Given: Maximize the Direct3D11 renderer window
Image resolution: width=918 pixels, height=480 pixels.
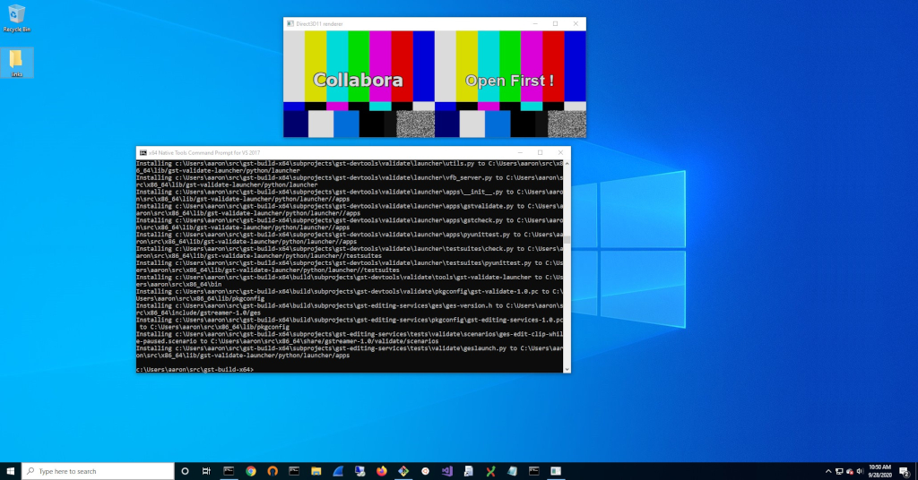Looking at the screenshot, I should click(x=555, y=23).
